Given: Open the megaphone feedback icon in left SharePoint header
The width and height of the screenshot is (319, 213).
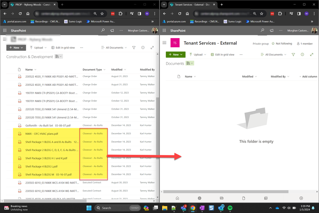Looking at the screenshot, I should click(x=112, y=30).
